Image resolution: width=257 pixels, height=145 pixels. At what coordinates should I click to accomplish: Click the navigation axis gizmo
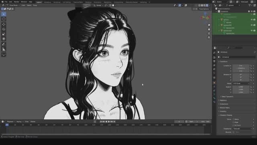pos(205,17)
